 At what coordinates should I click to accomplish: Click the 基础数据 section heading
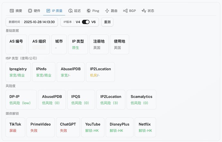[12, 30]
